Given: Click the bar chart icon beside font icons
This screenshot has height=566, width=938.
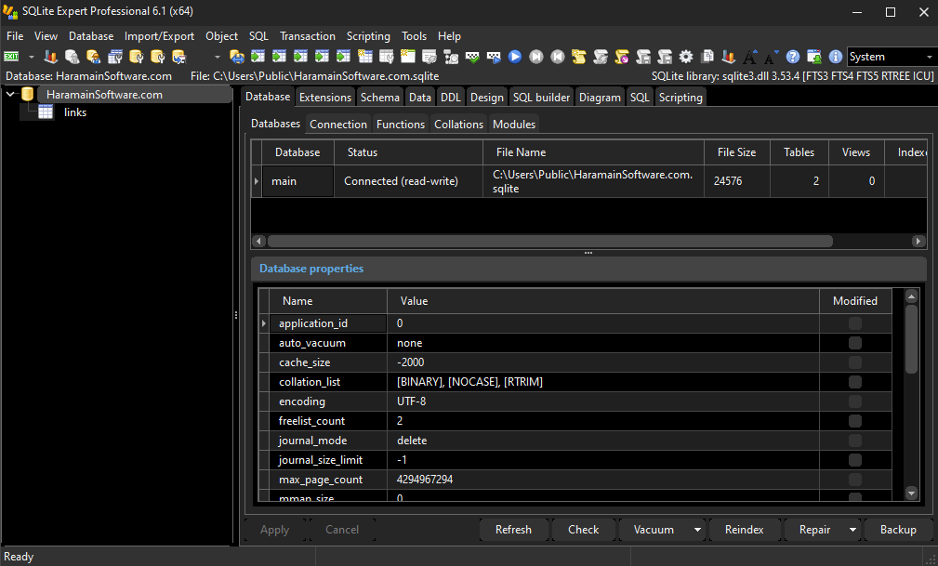Looking at the screenshot, I should 729,57.
